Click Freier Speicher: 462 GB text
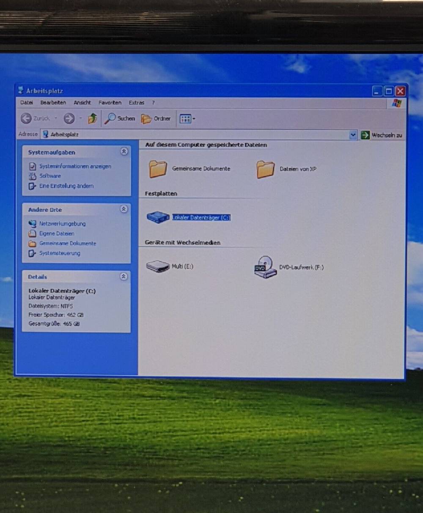Viewport: 423px width, 513px height. click(x=56, y=315)
